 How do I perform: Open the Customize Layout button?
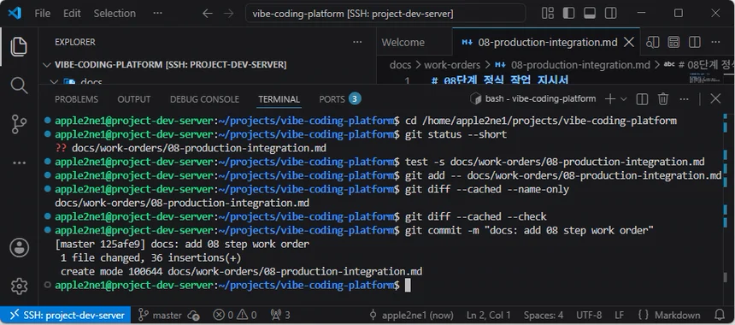click(548, 13)
